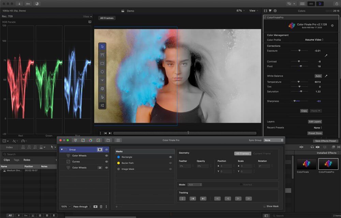The width and height of the screenshot is (341, 218).
Task: Open Color Finale Pro settings gear
Action: tap(332, 26)
